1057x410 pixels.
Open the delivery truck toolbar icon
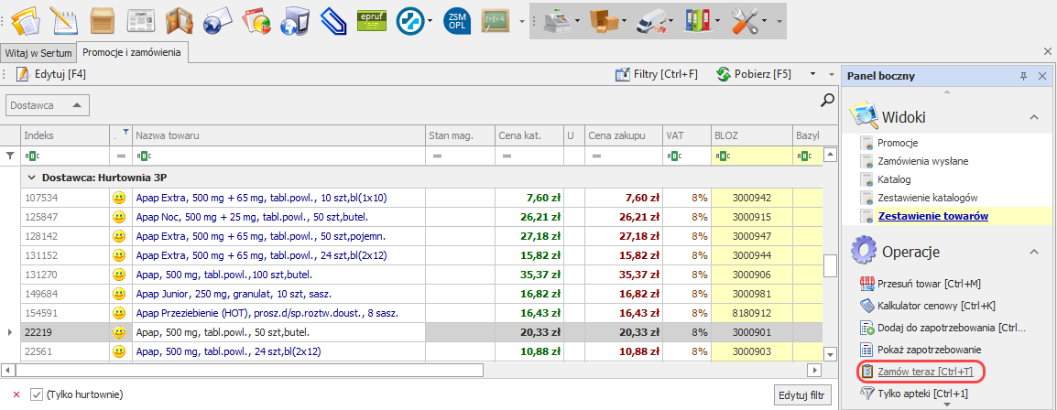(x=649, y=20)
